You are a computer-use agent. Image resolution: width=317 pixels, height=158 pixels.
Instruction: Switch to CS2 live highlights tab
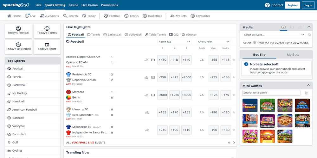click(x=174, y=35)
